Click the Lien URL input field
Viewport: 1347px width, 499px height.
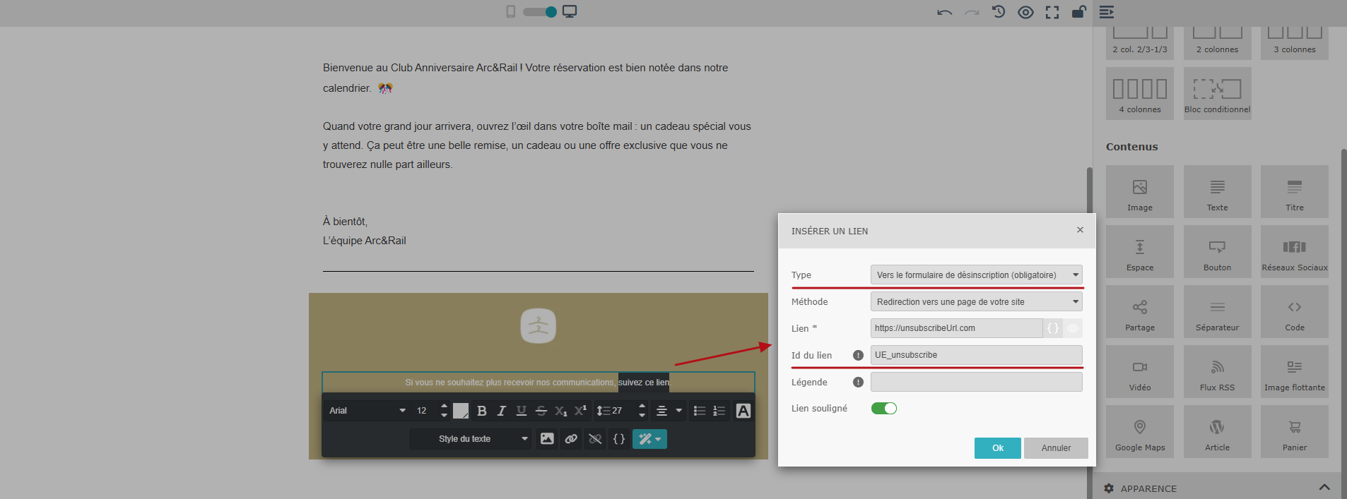[956, 328]
